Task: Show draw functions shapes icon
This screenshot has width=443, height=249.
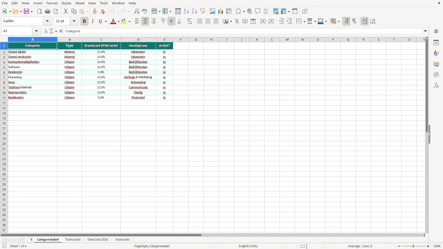Action: (305, 11)
